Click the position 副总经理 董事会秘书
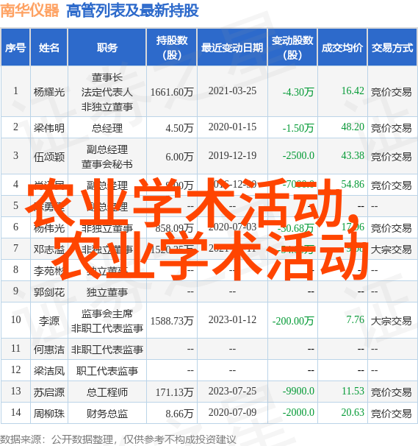The height and width of the screenshot is (446, 418). click(x=107, y=157)
